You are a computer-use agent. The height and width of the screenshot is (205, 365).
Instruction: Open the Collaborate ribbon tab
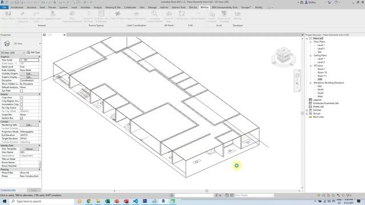(130, 7)
